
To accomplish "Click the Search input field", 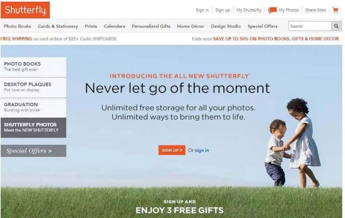I will [x=310, y=26].
